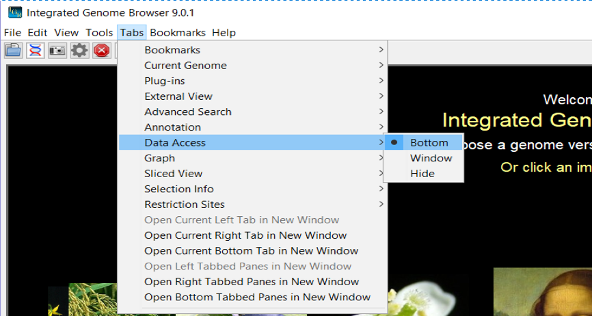Open preferences with the gear icon
592x316 pixels.
[x=79, y=50]
